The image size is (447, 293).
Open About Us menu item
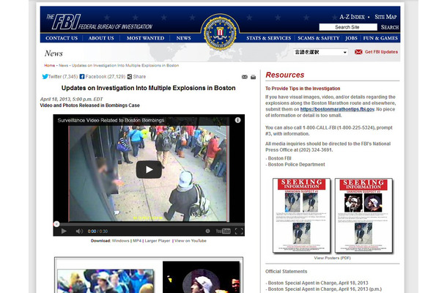tap(101, 38)
